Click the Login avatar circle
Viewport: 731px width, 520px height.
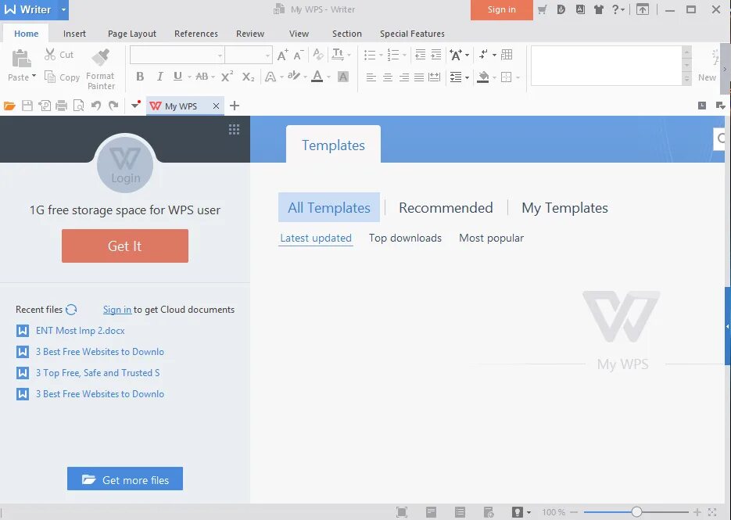click(x=125, y=164)
